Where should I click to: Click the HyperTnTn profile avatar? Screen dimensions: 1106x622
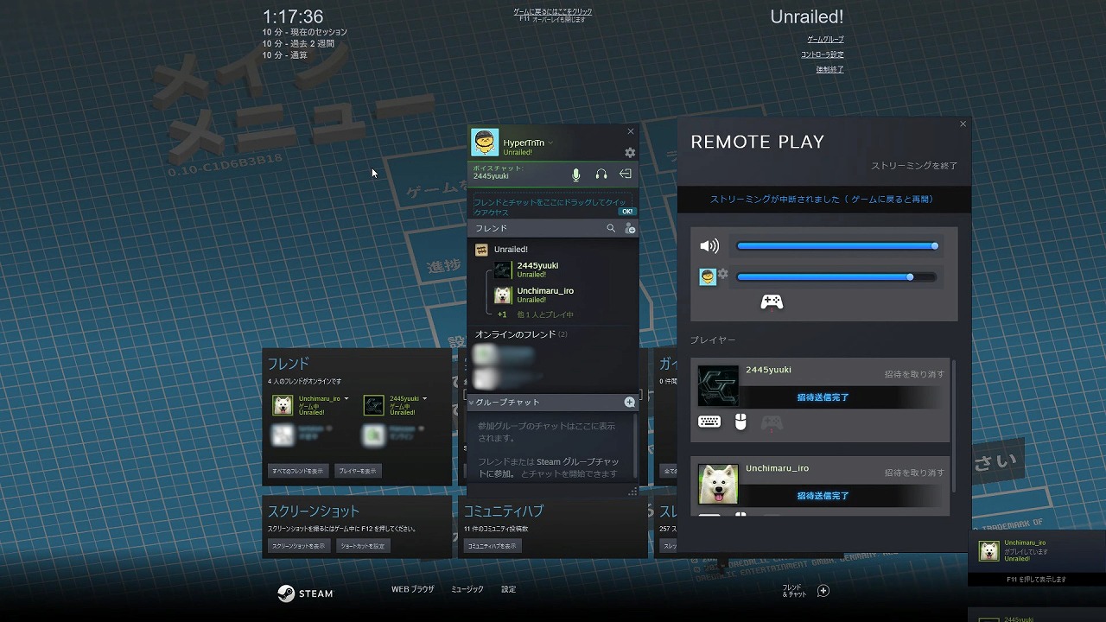click(x=485, y=143)
